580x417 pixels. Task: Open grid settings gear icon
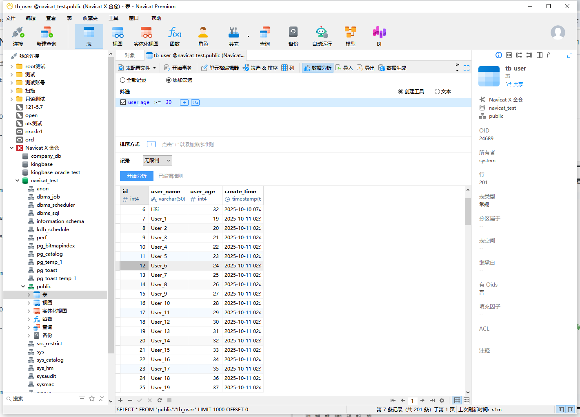point(442,400)
